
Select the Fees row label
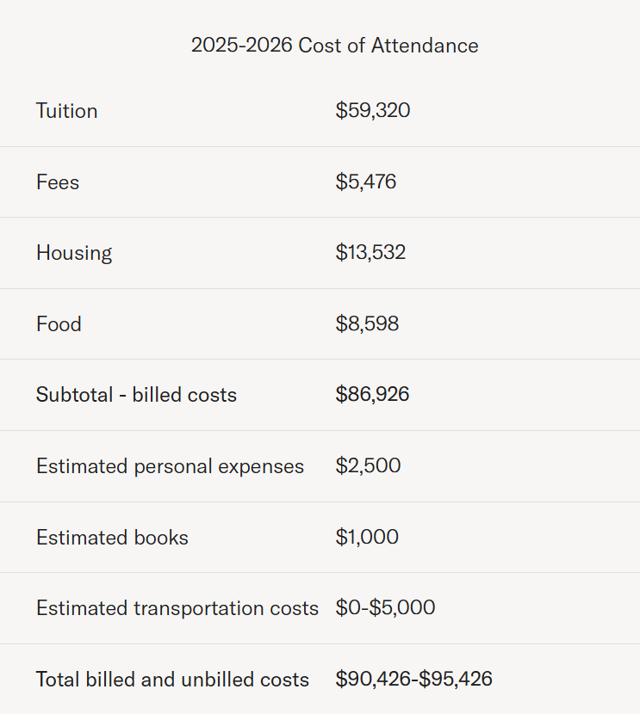click(58, 182)
